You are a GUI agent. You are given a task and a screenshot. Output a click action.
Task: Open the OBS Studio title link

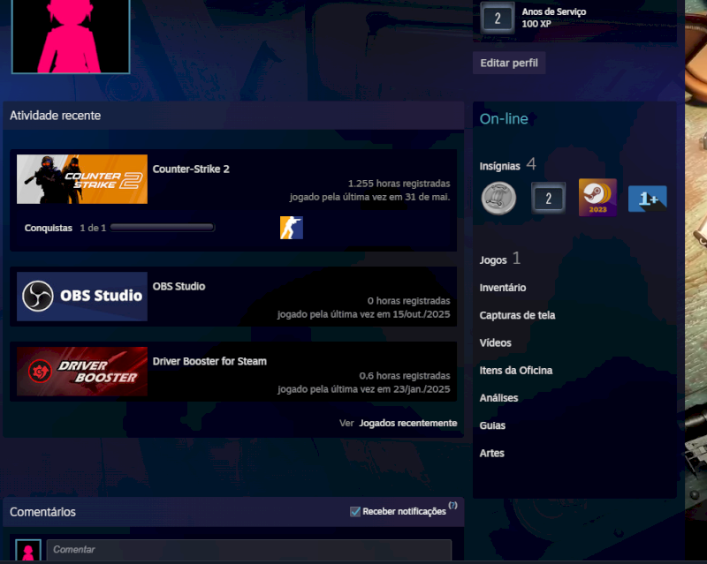pyautogui.click(x=179, y=287)
